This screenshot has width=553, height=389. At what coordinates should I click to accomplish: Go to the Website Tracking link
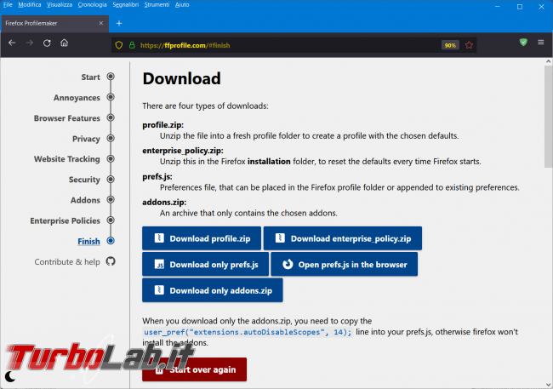[x=67, y=159]
